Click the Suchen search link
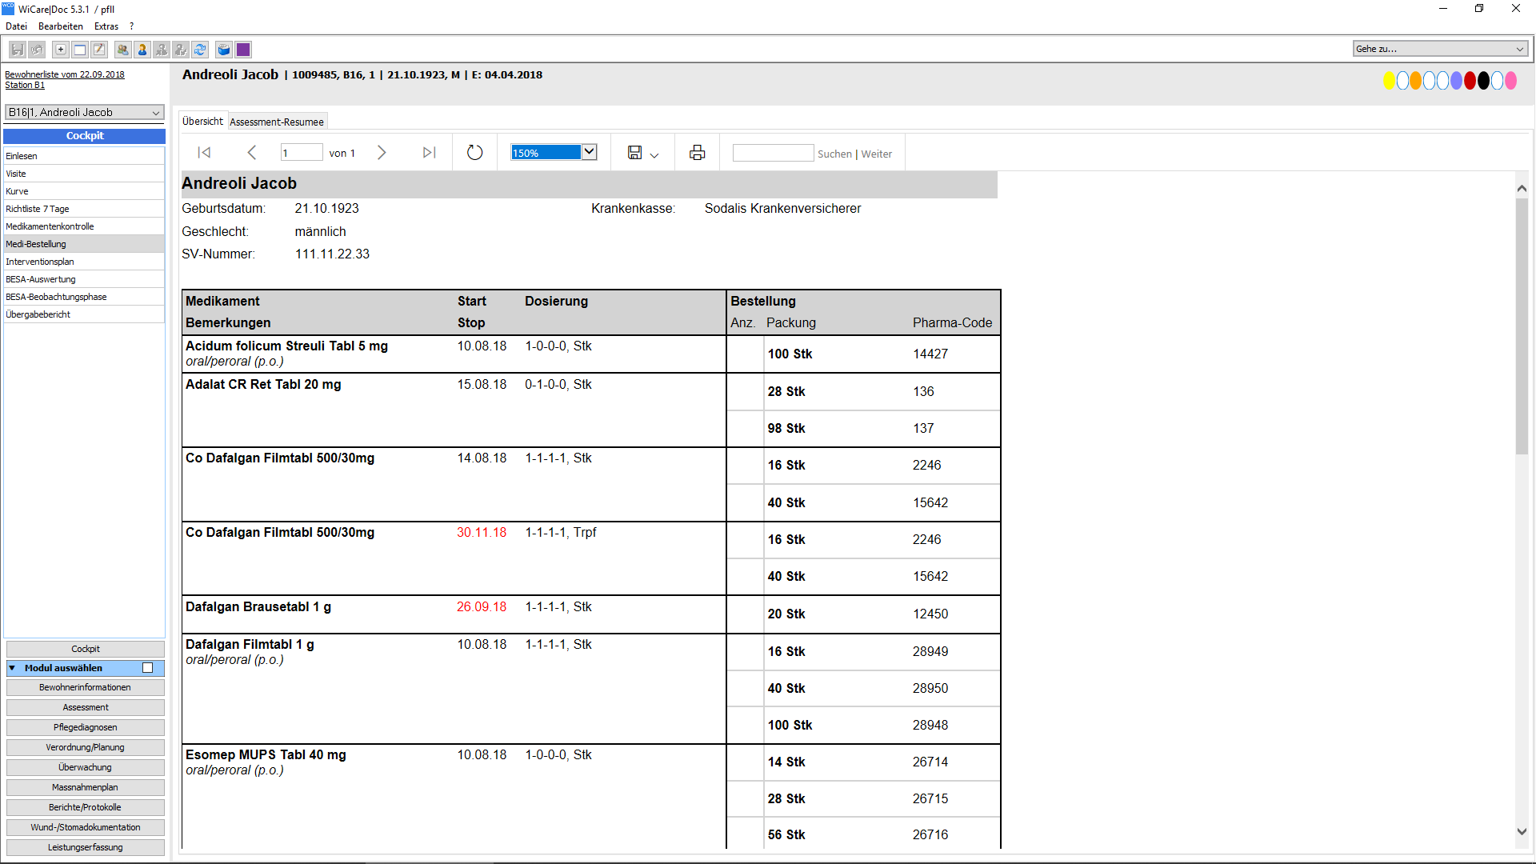The image size is (1536, 864). tap(834, 154)
